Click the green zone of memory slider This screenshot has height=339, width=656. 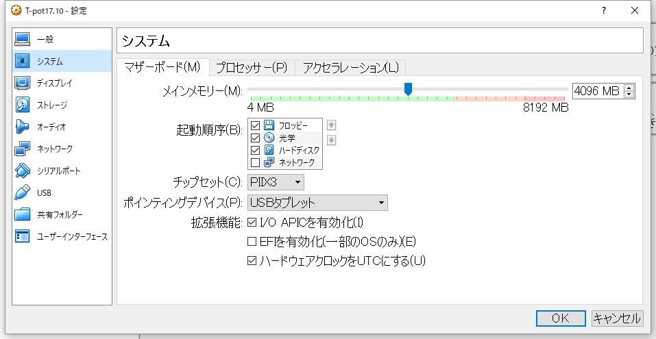click(x=352, y=99)
